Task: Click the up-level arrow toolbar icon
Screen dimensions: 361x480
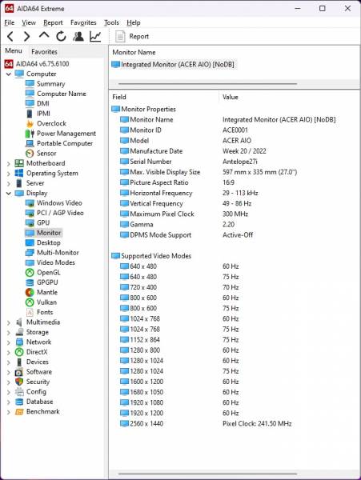Action: [44, 36]
